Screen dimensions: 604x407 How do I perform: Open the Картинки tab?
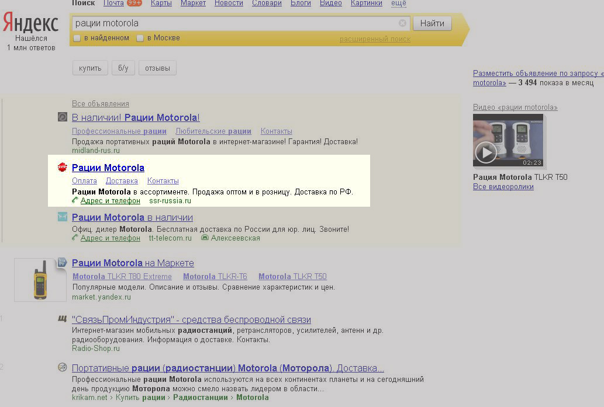[x=367, y=3]
